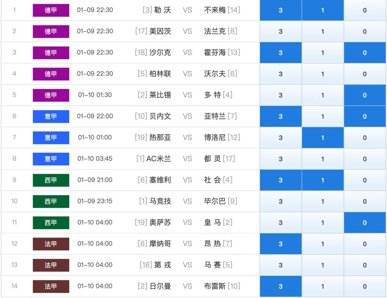Deselect the 1 option for 热那亚 vs 博洛尼
387x298 pixels.
click(322, 138)
